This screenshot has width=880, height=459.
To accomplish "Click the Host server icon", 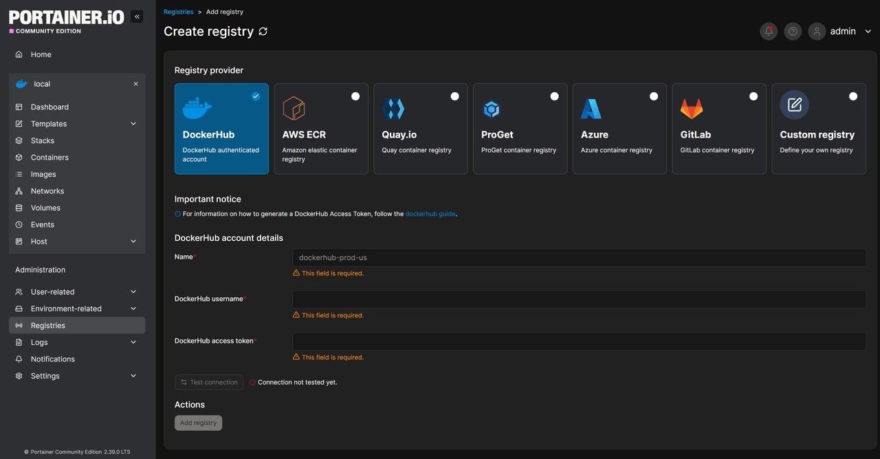I will click(19, 242).
